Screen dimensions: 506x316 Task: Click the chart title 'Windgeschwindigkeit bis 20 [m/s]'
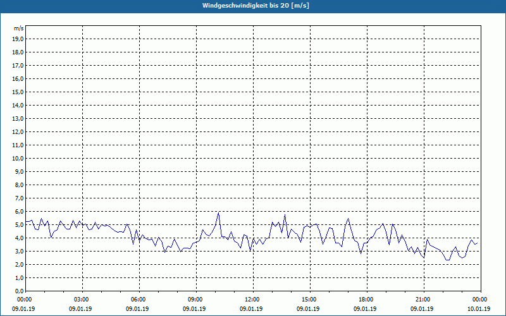256,6
